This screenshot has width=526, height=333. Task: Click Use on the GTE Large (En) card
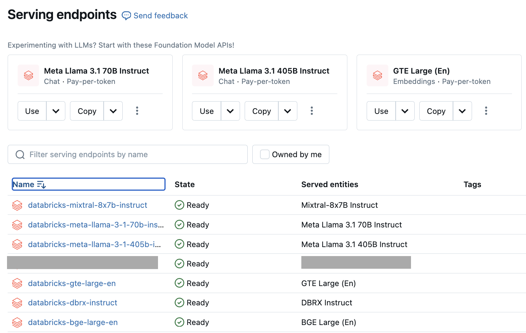[381, 111]
